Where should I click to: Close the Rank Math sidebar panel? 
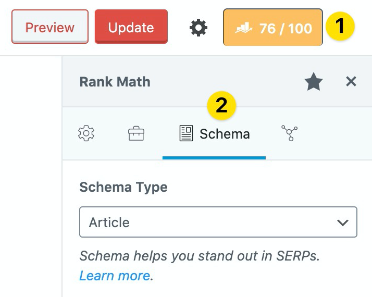click(x=351, y=82)
